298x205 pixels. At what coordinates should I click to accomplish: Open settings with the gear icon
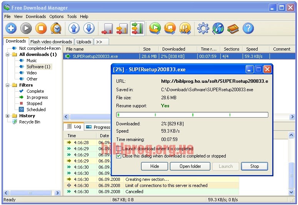point(203,28)
